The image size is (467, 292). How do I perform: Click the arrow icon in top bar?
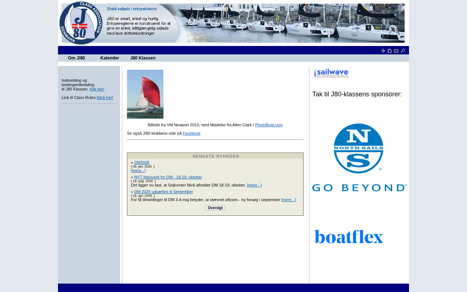[383, 51]
